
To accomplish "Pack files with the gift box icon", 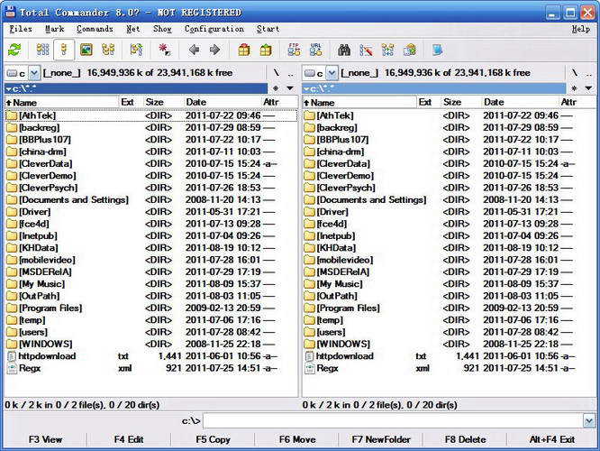I will pos(244,50).
